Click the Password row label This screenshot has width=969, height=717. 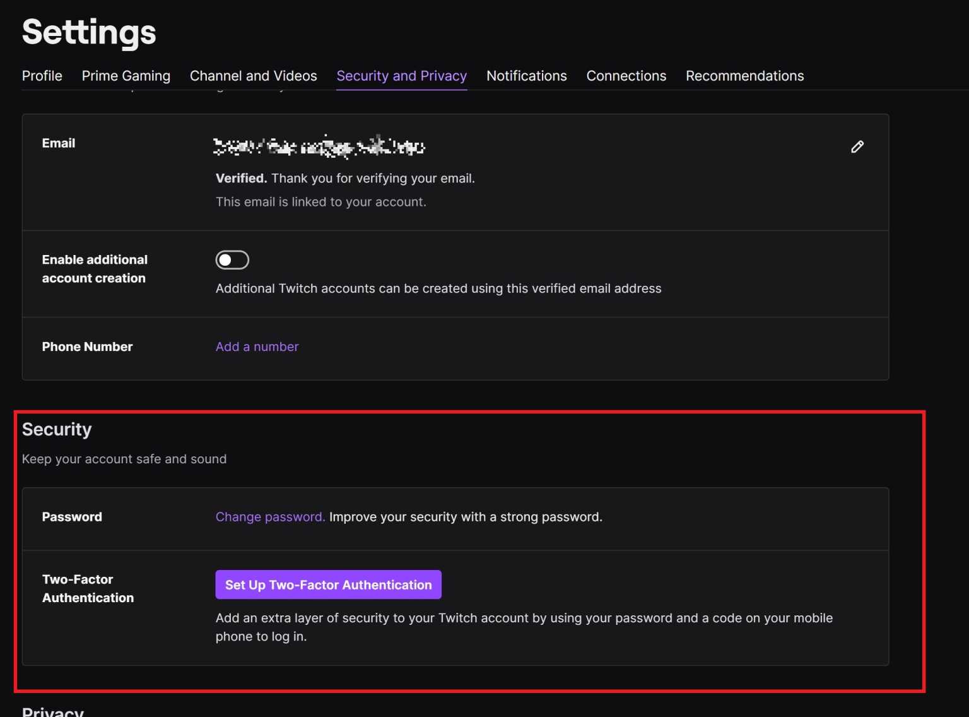point(71,516)
